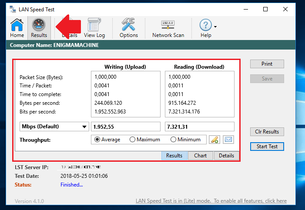Click the Clr Results button
This screenshot has height=210, width=305.
point(267,132)
